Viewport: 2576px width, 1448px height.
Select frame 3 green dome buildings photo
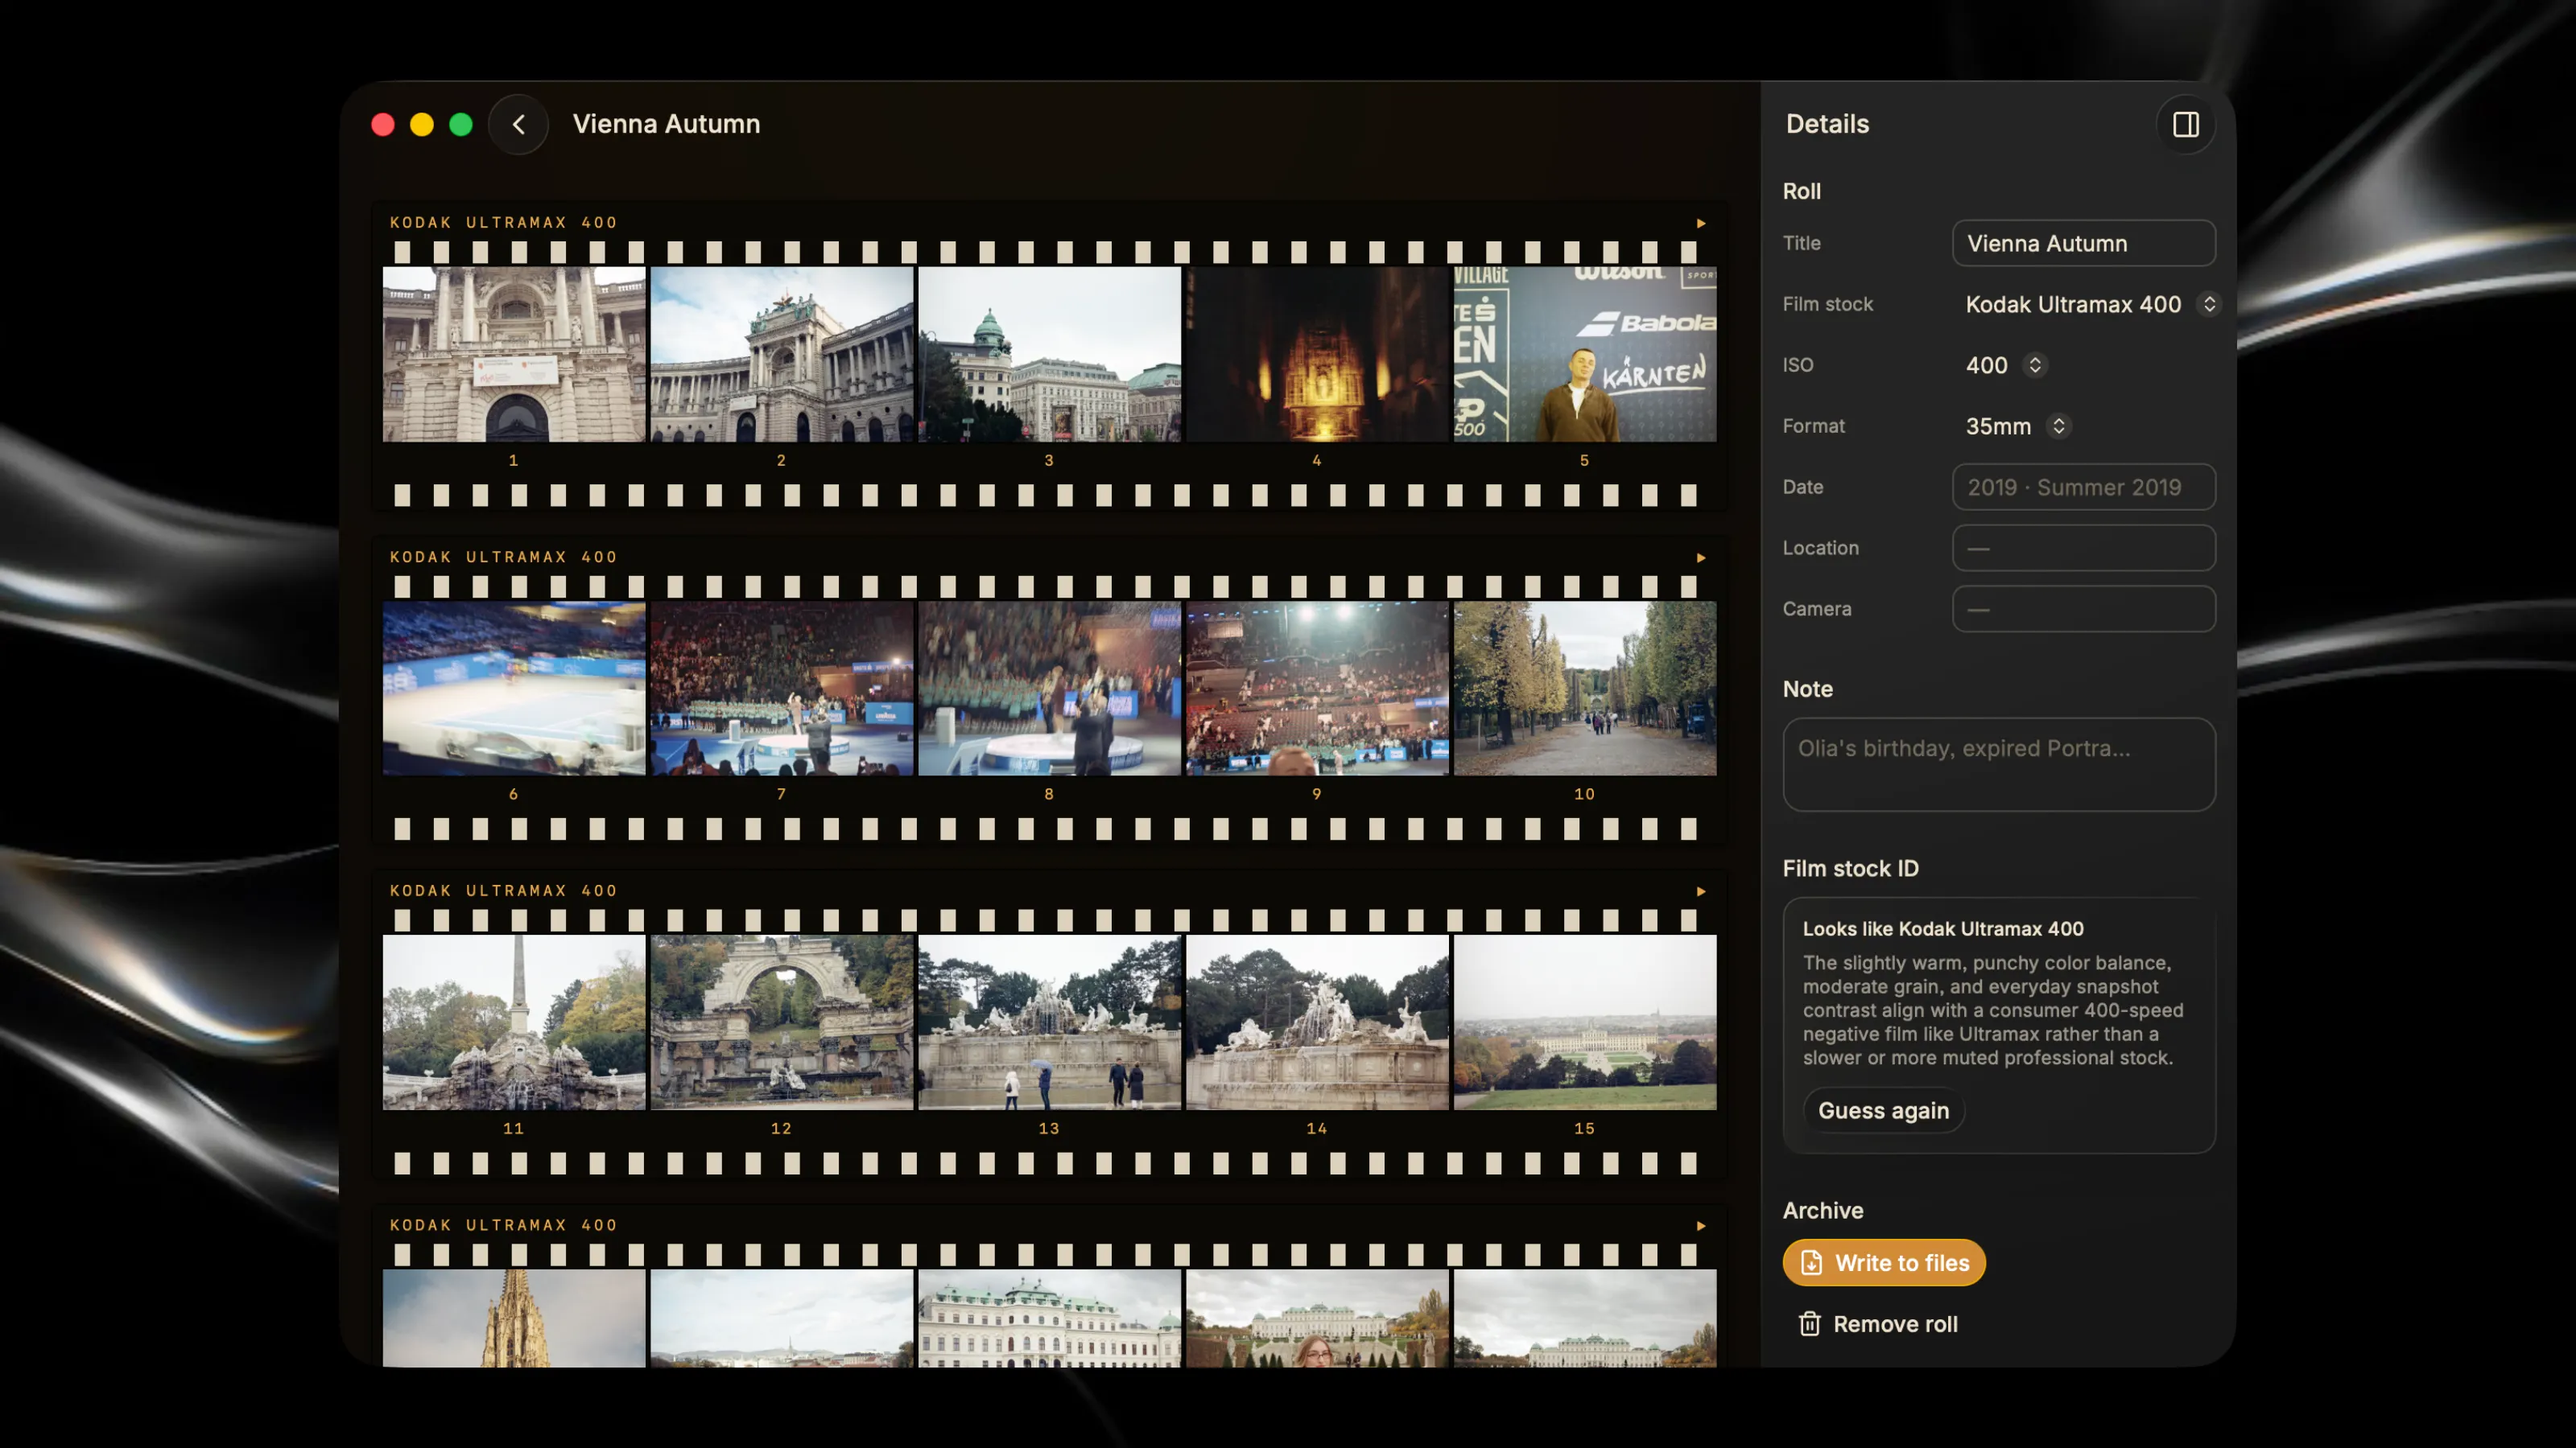click(1049, 354)
